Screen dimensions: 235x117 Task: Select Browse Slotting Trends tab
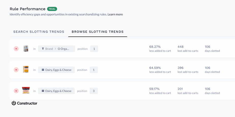click(98, 32)
